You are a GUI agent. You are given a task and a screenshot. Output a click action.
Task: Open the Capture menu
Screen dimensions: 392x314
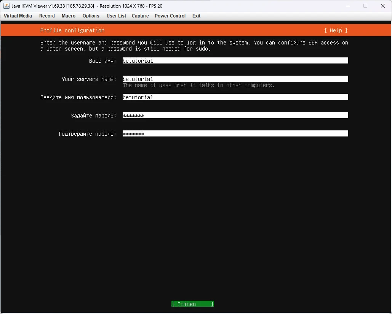[x=140, y=16]
